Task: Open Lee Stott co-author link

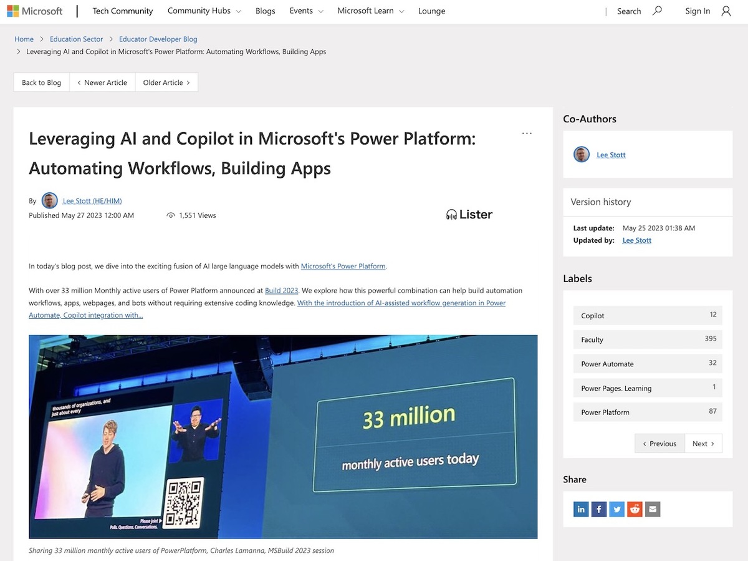Action: [x=611, y=155]
